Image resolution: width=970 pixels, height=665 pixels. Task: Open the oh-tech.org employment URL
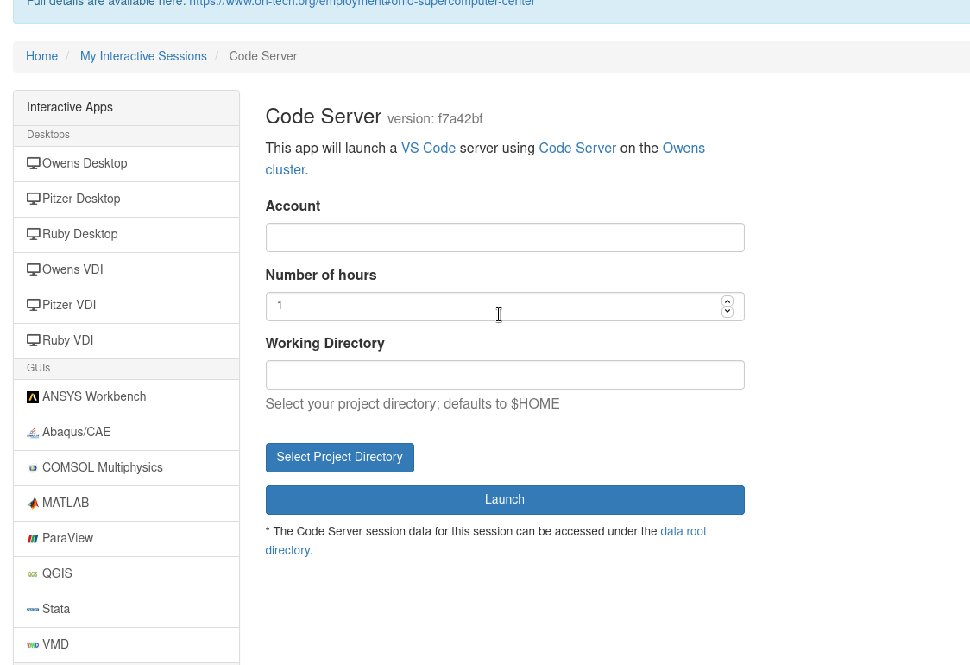click(x=362, y=3)
